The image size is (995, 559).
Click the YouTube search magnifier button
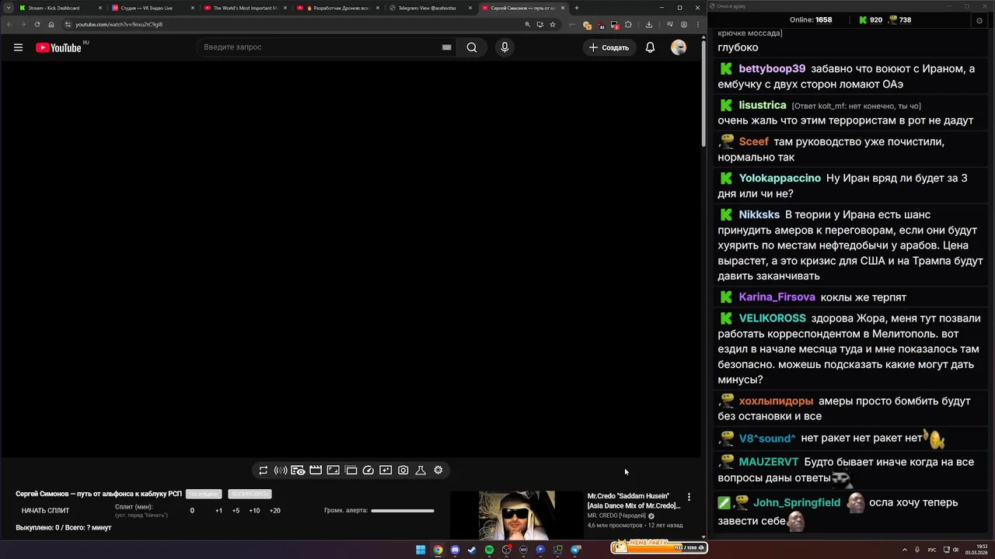[x=472, y=47]
